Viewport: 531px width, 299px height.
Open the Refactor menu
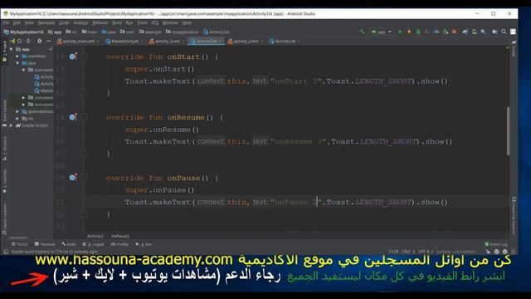coord(100,22)
